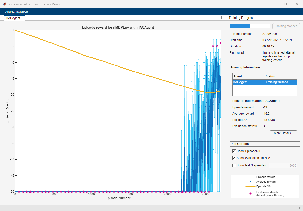The height and width of the screenshot is (211, 303).
Task: Open the plot area three-dot options menu
Action: point(222,18)
